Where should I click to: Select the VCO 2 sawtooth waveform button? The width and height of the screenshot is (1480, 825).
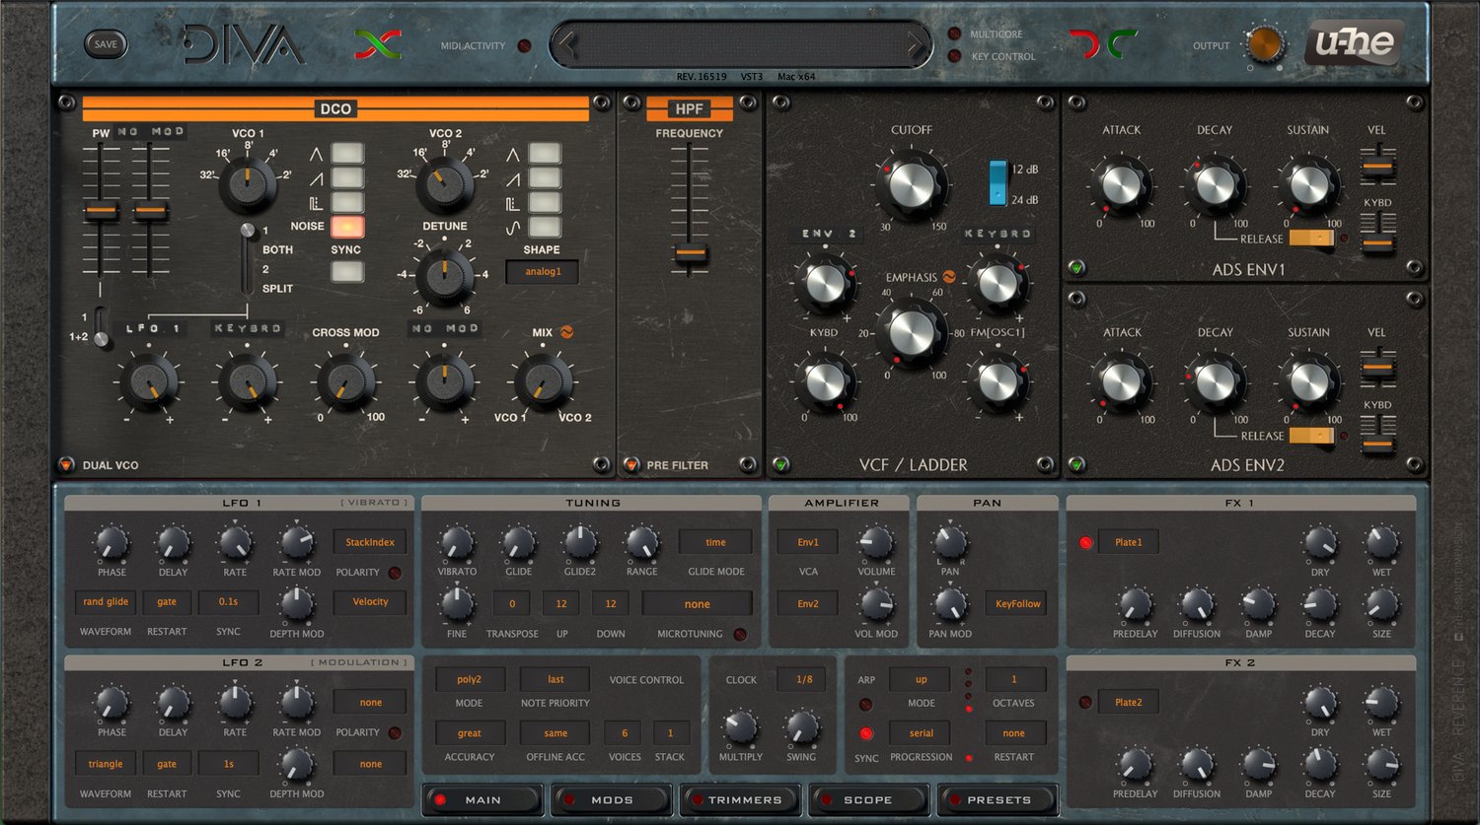point(545,177)
